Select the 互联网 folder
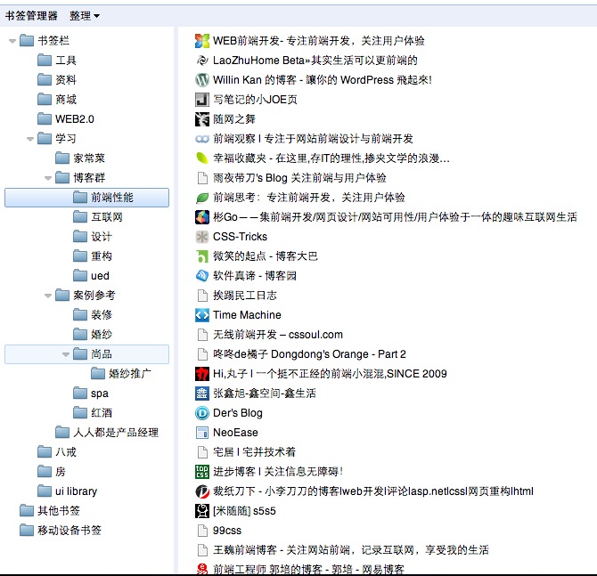Screen dimensions: 597x576 (98, 217)
